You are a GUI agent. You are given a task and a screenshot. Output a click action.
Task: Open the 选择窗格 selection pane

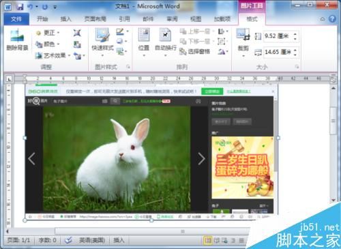click(x=194, y=52)
